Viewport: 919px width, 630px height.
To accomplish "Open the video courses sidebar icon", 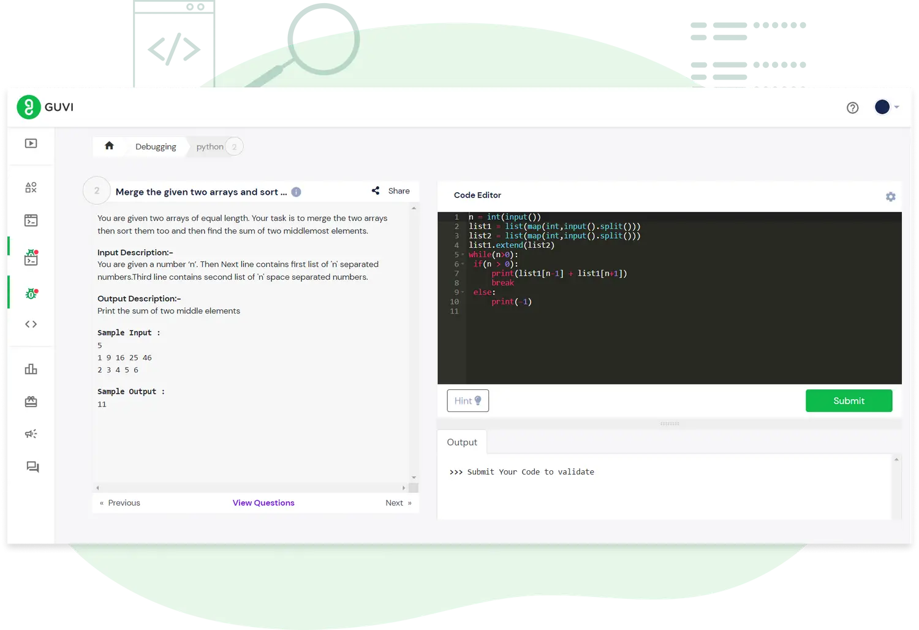I will pyautogui.click(x=31, y=143).
